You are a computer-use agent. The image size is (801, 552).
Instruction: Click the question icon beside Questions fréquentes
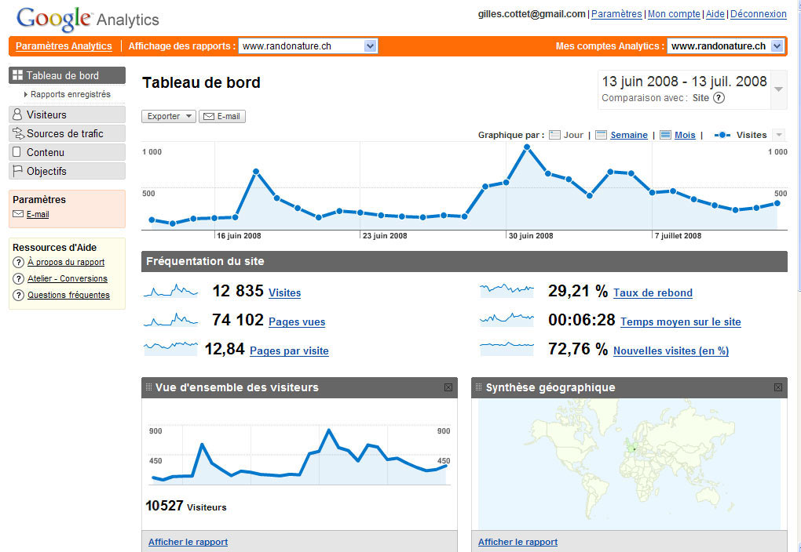[x=19, y=296]
